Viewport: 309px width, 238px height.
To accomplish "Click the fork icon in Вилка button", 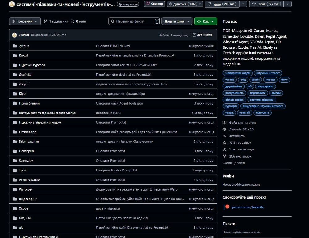I will click(x=210, y=4).
